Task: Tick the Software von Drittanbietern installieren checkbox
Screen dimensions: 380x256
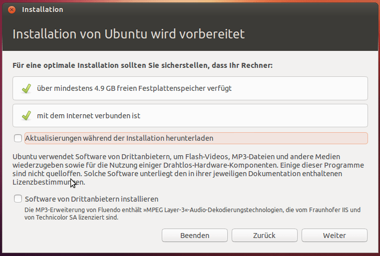Action: (x=18, y=199)
